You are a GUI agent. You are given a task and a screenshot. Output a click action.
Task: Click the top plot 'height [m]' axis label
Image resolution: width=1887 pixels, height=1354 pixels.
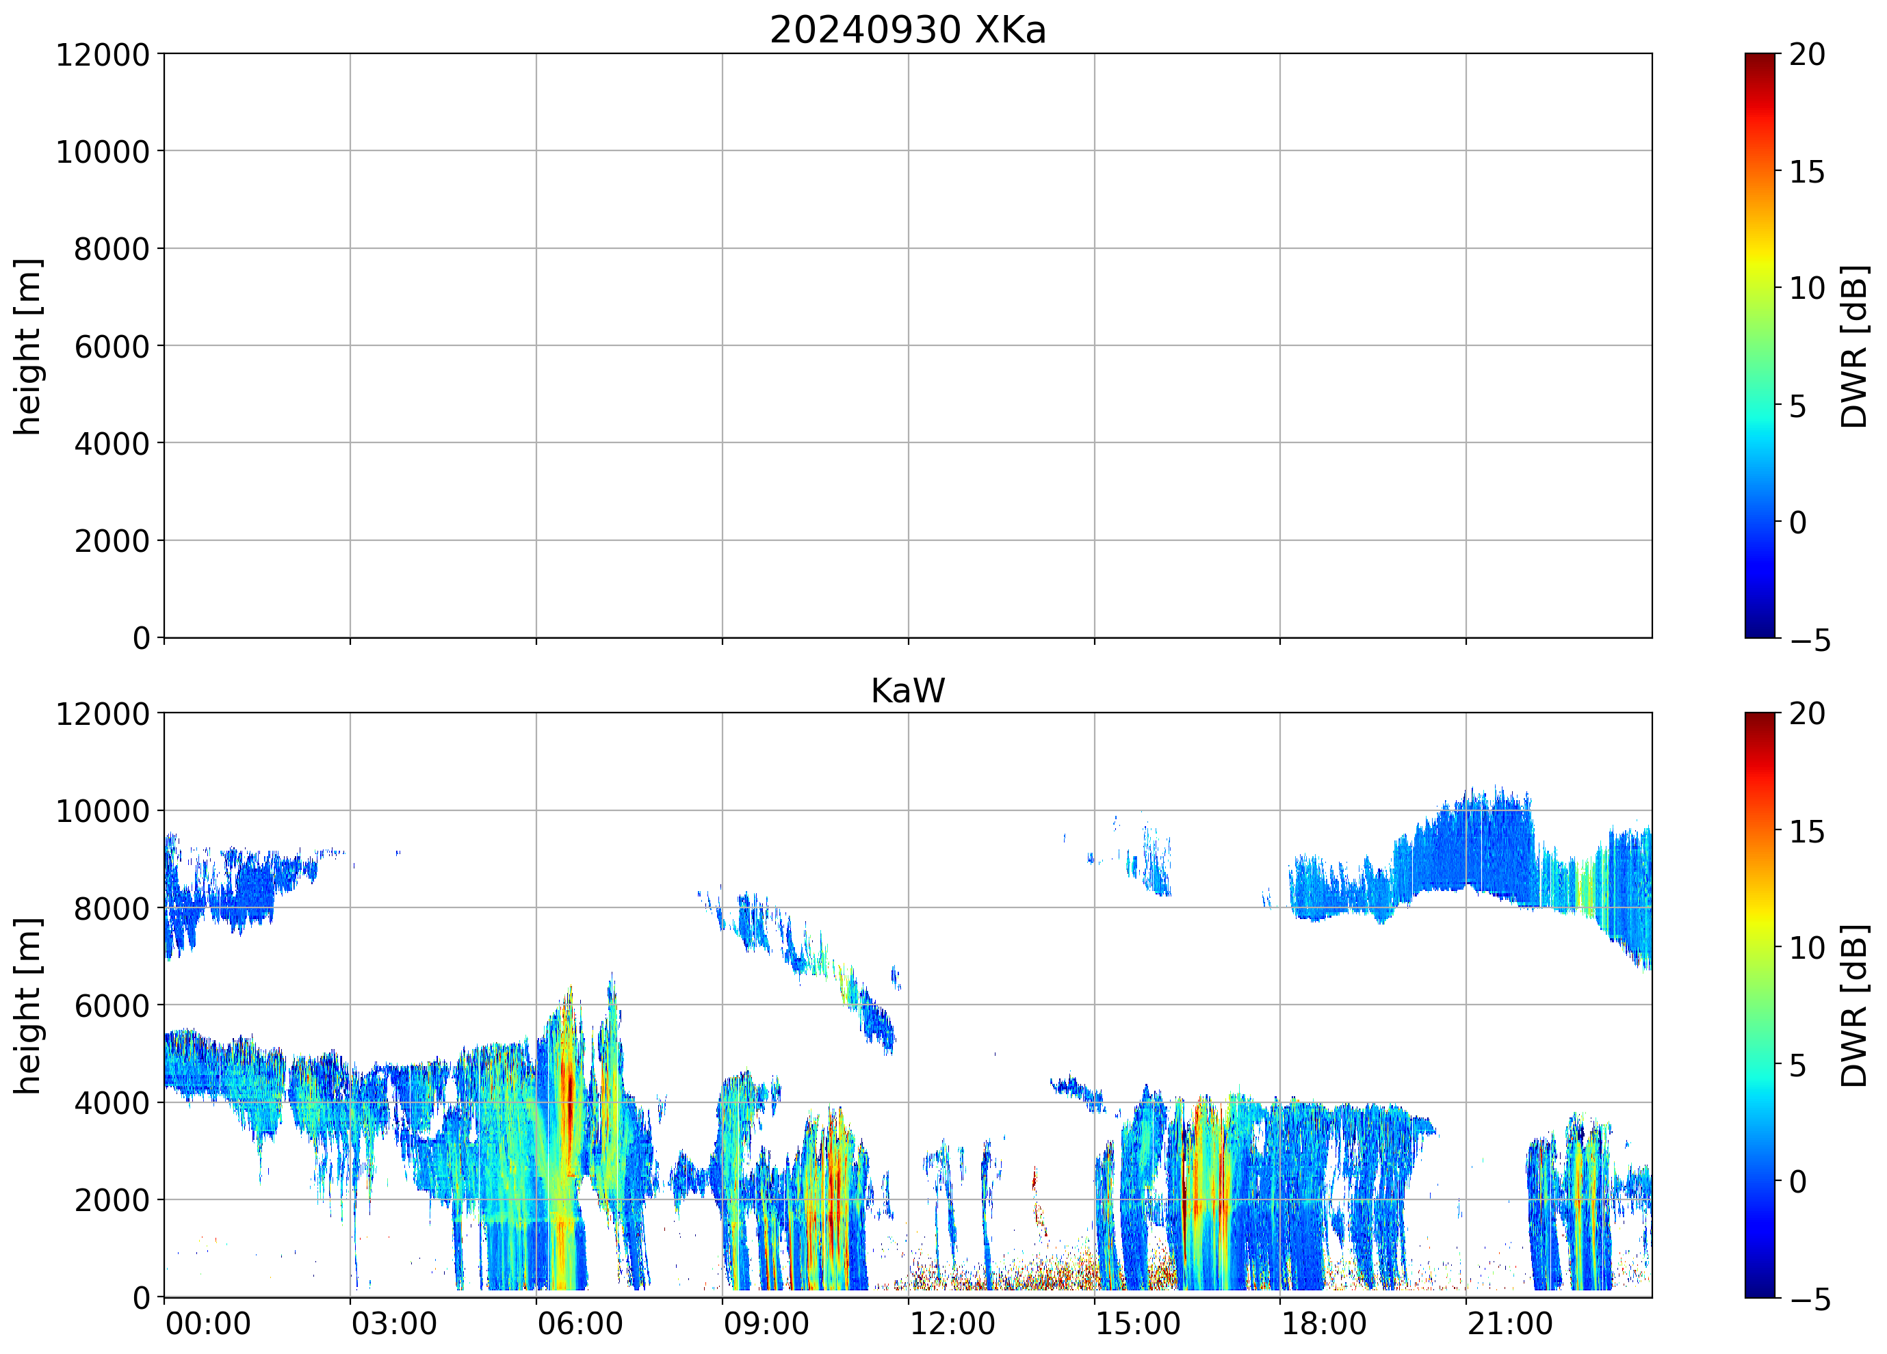coord(27,346)
